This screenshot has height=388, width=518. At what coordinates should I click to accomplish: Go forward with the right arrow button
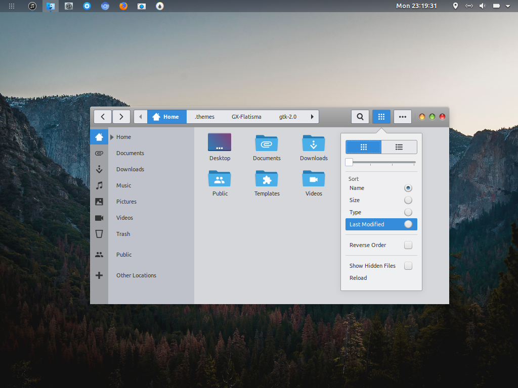[121, 117]
